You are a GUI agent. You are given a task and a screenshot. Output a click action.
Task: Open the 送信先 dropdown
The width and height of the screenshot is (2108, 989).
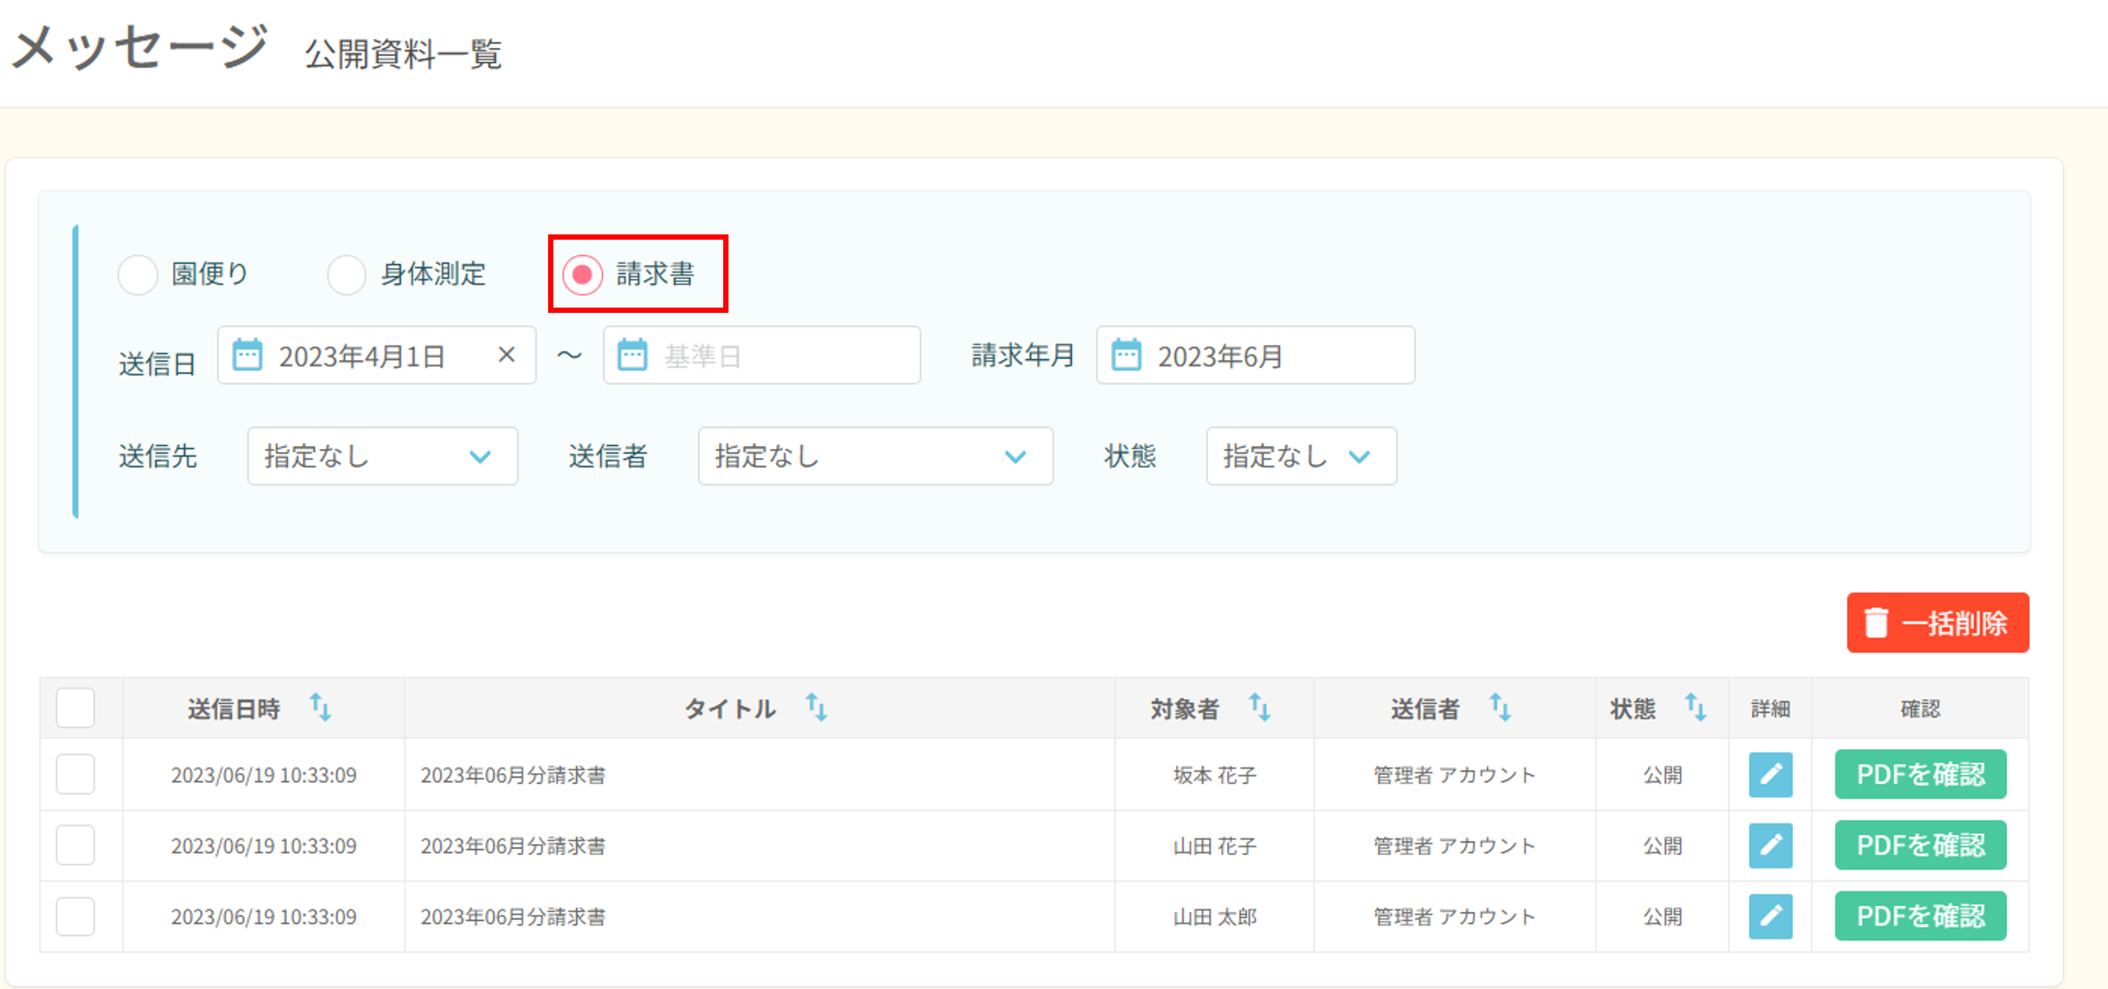point(382,456)
